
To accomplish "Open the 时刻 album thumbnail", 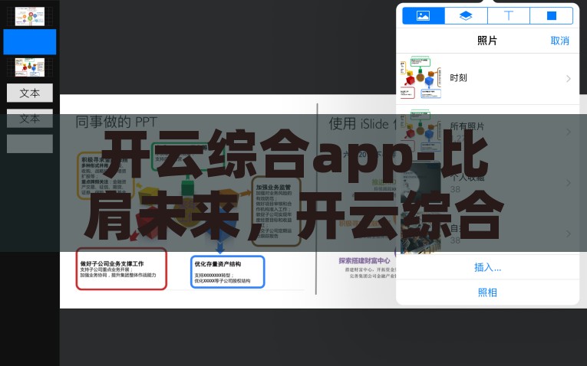I will 420,78.
